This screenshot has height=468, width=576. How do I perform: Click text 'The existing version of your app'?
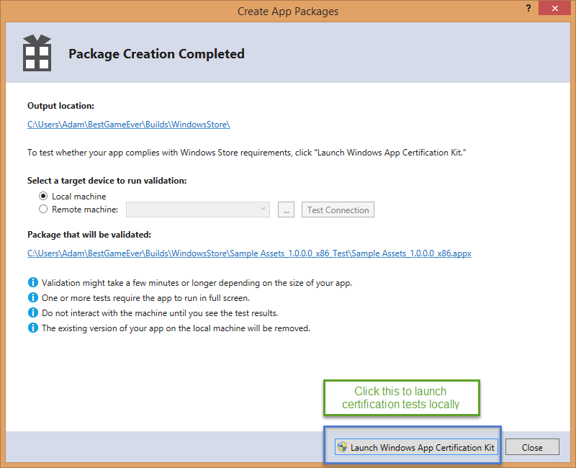[x=176, y=328]
